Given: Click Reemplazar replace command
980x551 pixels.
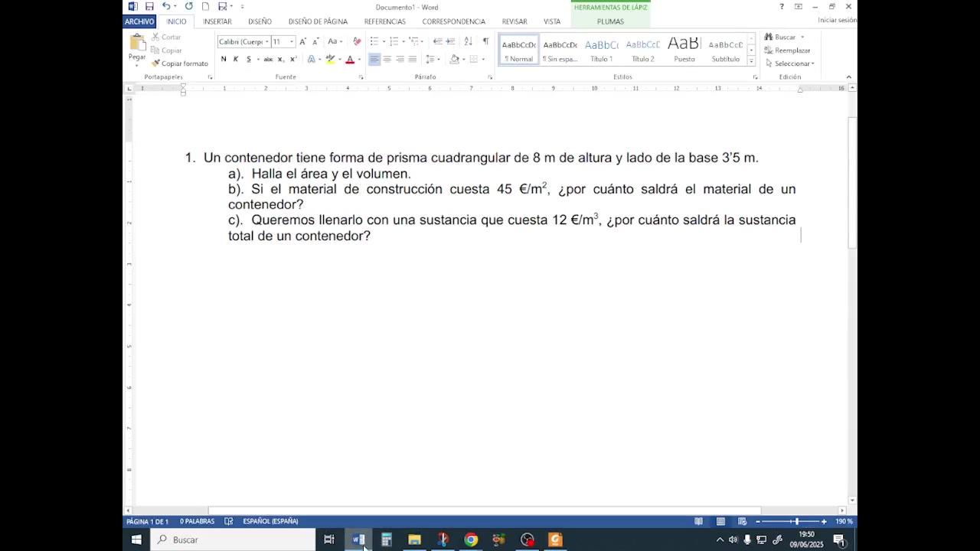Looking at the screenshot, I should click(x=787, y=51).
